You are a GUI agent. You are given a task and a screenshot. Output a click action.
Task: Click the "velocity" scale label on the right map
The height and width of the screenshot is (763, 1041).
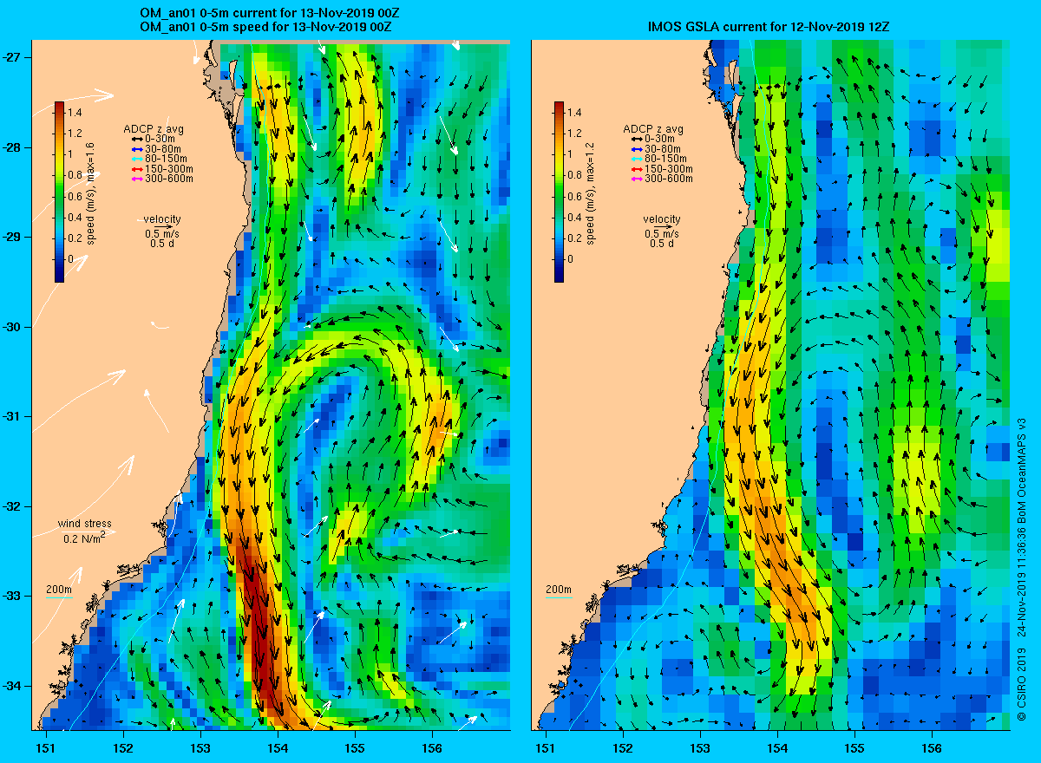(662, 219)
